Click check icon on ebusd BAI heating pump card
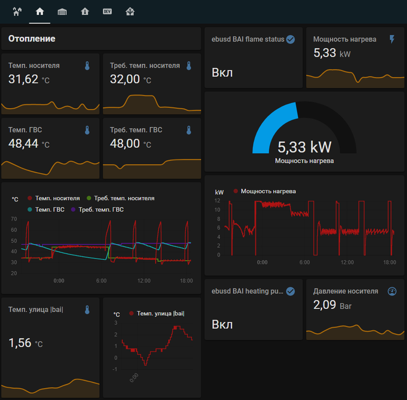Image resolution: width=407 pixels, height=400 pixels. (x=291, y=291)
